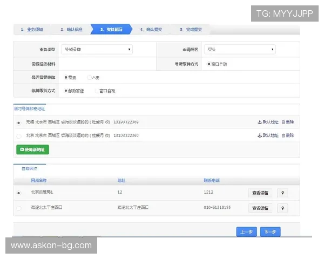This screenshot has height=259, width=324.
Task: Click the 地址 column header
Action: click(x=122, y=180)
